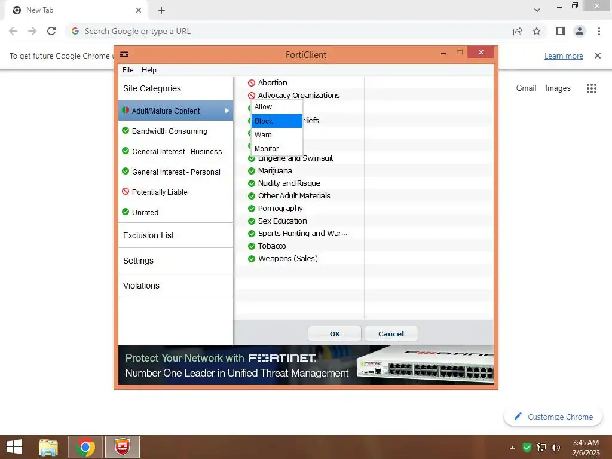
Task: Click the green icon for Bandwidth Consuming
Action: (x=126, y=130)
